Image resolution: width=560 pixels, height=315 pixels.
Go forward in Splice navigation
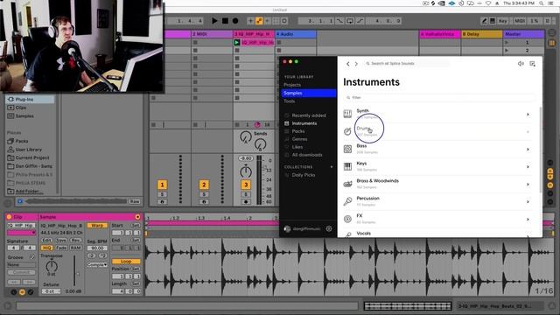356,64
